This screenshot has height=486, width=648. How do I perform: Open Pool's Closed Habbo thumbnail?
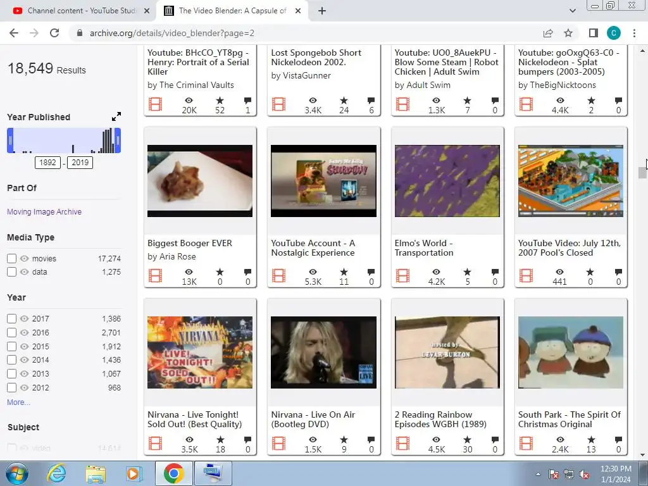(571, 180)
